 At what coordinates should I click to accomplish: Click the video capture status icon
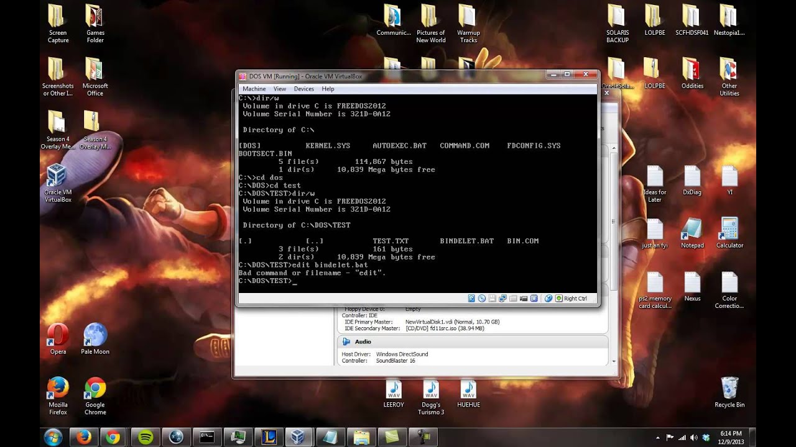524,299
